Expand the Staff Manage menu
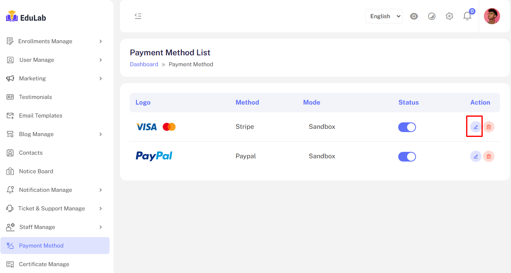 55,227
